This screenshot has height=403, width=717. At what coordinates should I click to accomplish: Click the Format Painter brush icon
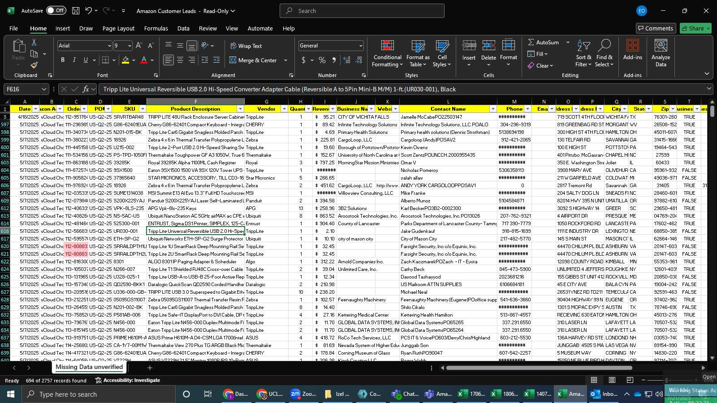tap(34, 65)
